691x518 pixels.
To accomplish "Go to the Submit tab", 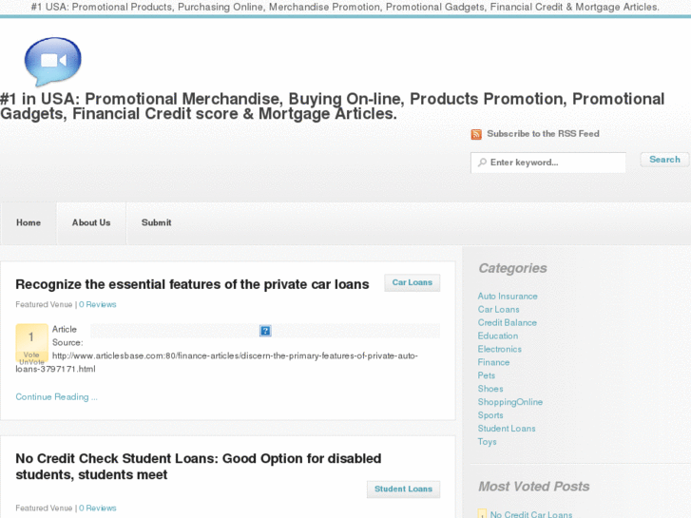I will click(157, 222).
